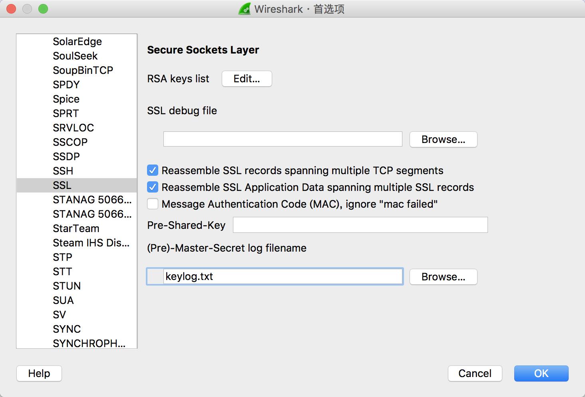585x397 pixels.
Task: Select SolarEdge protocol in the list
Action: pyautogui.click(x=77, y=42)
